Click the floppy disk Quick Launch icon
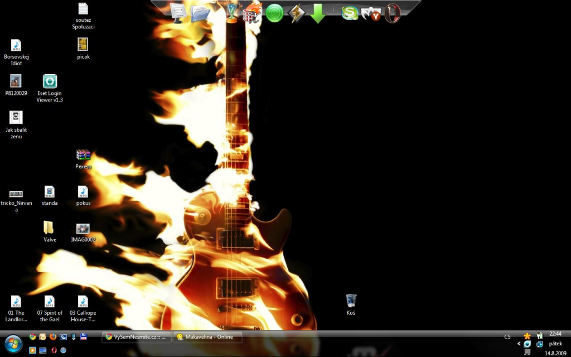571x357 pixels. pos(84,337)
